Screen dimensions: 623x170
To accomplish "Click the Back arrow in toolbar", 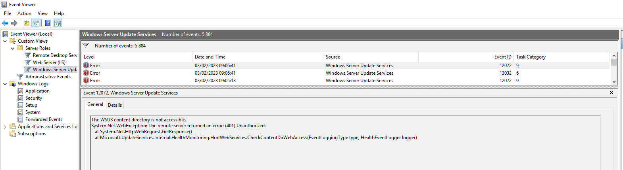I will point(5,23).
